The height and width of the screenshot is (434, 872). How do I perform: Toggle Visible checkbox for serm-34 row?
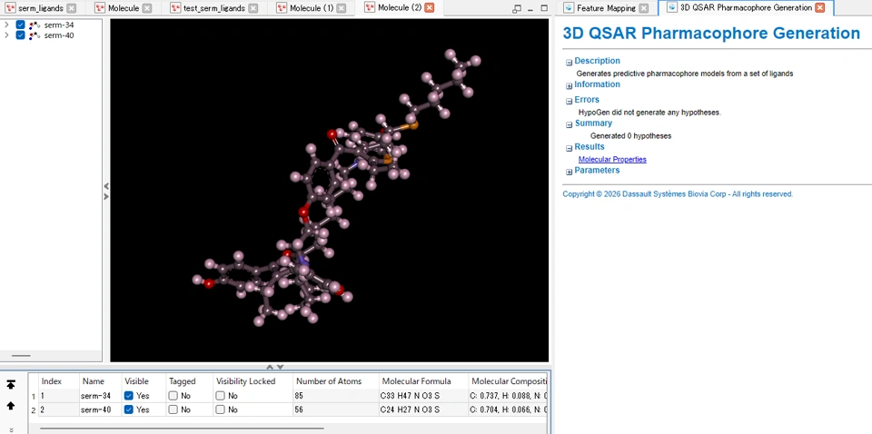pyautogui.click(x=129, y=396)
